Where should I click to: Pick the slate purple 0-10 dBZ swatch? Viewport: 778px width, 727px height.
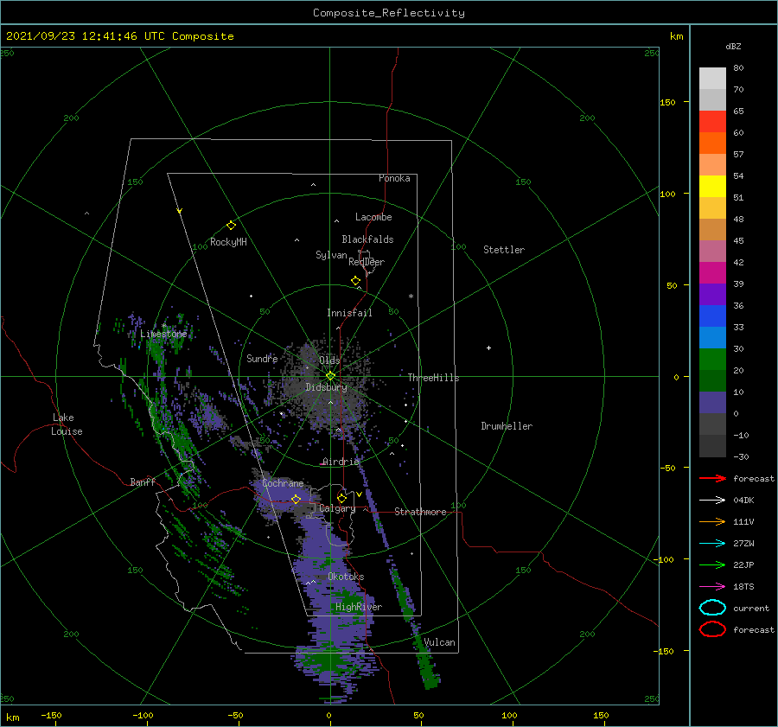(x=712, y=403)
